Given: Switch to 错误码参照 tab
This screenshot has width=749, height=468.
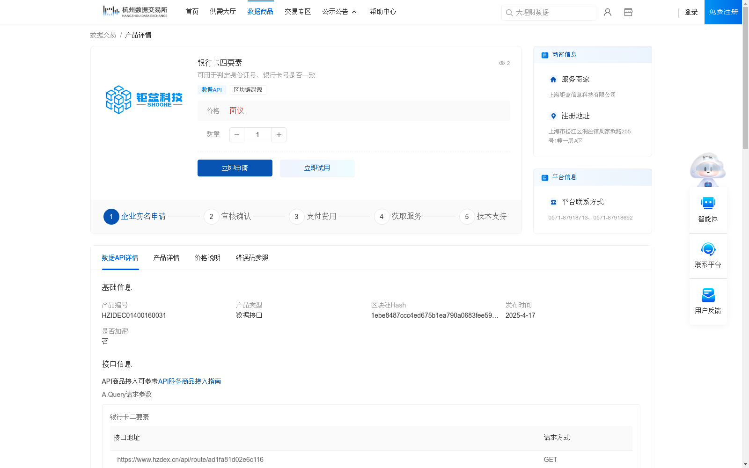Looking at the screenshot, I should tap(252, 258).
